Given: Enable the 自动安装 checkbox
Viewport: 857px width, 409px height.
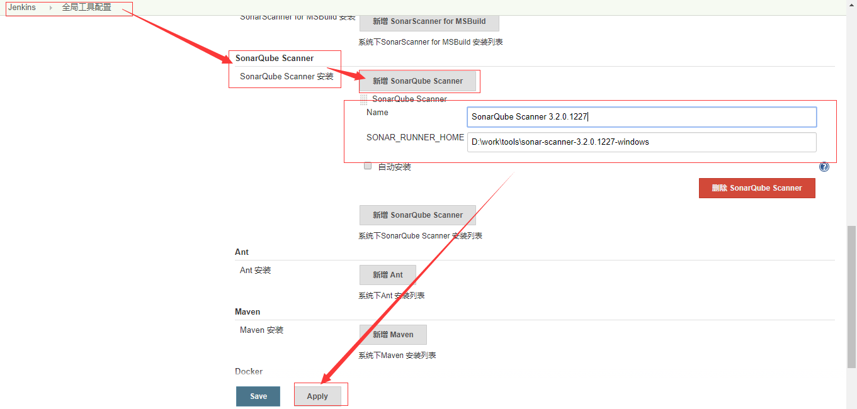Looking at the screenshot, I should tap(368, 165).
